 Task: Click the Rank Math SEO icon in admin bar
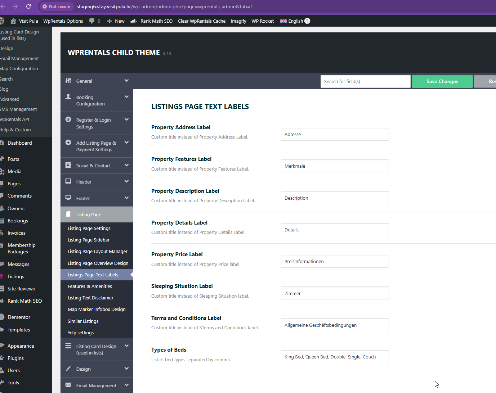133,21
